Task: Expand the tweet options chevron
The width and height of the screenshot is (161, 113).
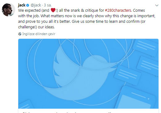Action: pos(157,5)
